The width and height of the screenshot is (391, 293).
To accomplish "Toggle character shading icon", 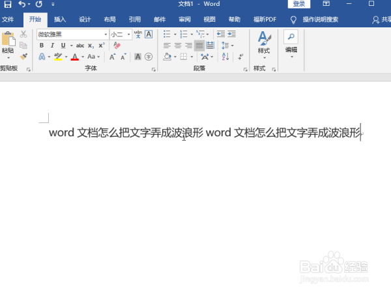I will coord(138,57).
